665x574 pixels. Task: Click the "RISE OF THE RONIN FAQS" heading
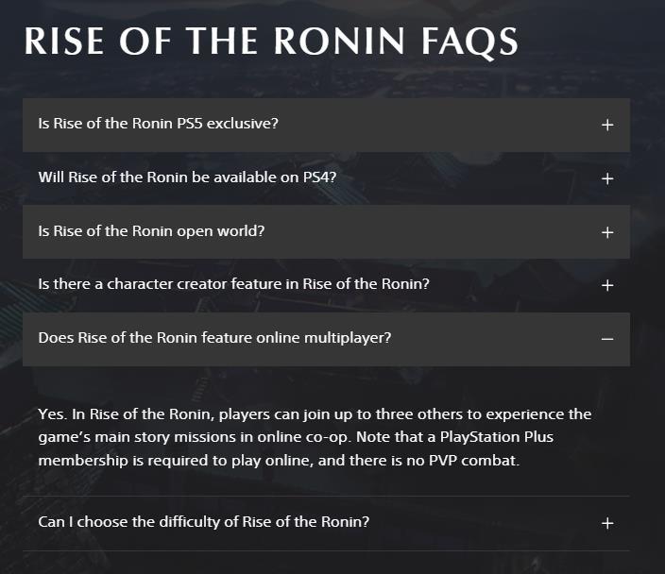271,42
